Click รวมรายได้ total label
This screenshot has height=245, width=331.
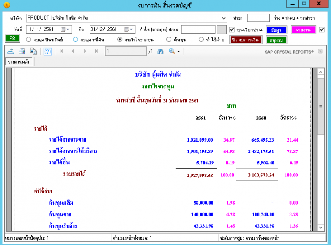click(x=74, y=174)
